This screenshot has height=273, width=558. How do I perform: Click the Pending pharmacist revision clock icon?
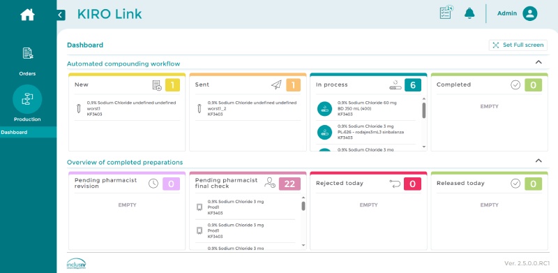(153, 184)
